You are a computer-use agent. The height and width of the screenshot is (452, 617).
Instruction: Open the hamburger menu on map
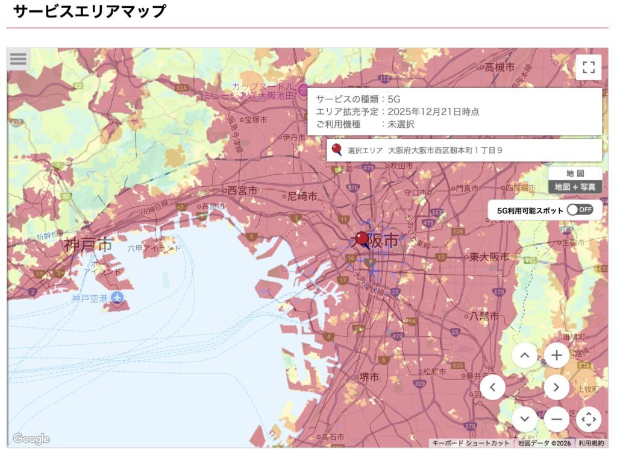tap(18, 59)
